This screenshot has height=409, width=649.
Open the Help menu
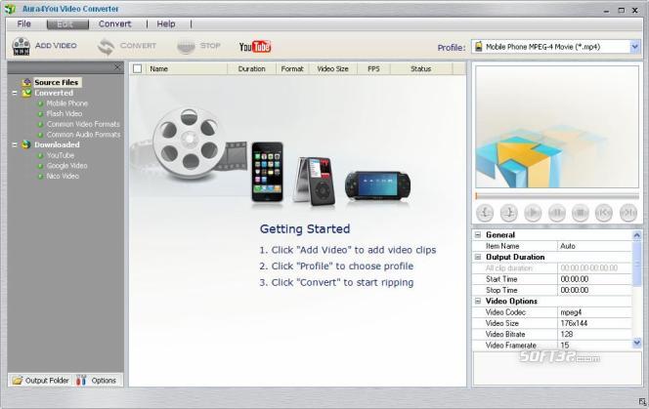[x=166, y=24]
